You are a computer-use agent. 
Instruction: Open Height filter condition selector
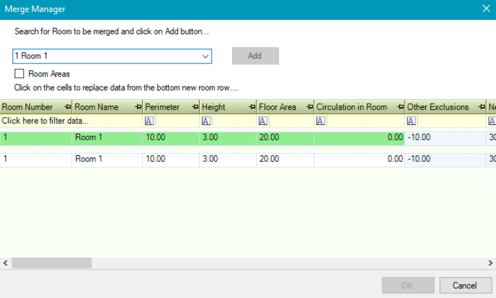click(206, 121)
